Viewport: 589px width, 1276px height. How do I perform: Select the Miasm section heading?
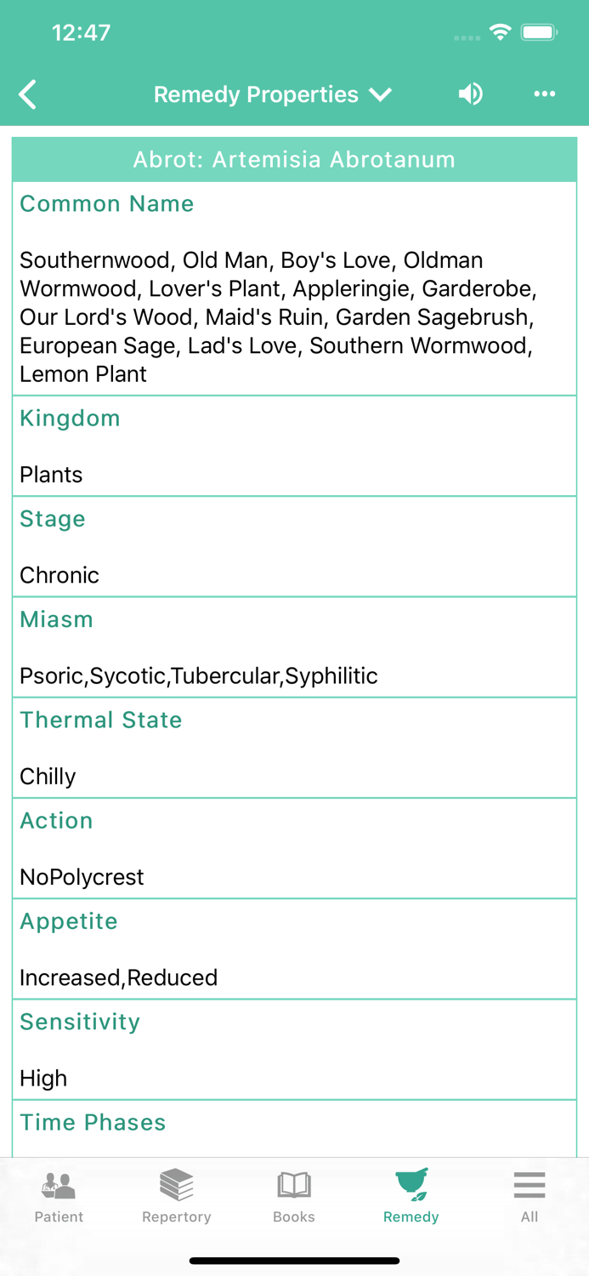pos(57,619)
